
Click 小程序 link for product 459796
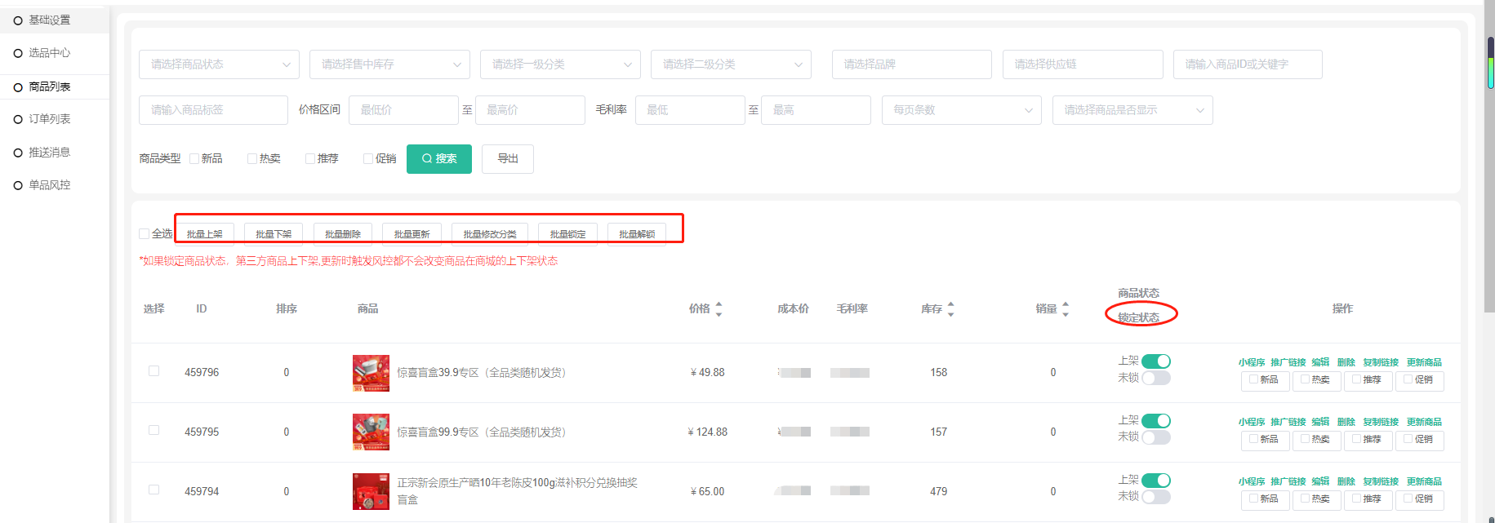pyautogui.click(x=1251, y=362)
